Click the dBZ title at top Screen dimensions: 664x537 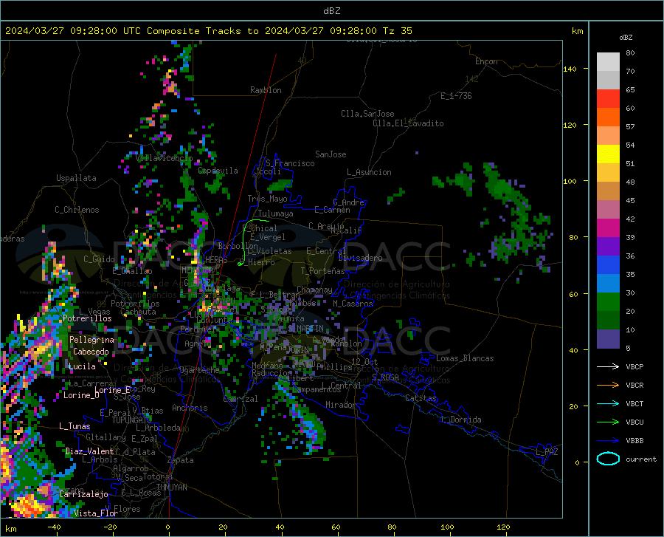[331, 11]
